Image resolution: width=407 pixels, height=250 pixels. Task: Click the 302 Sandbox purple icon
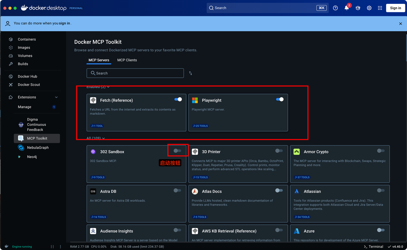(x=93, y=152)
